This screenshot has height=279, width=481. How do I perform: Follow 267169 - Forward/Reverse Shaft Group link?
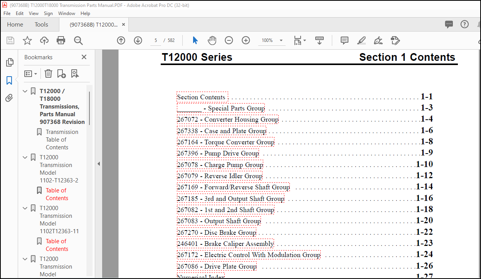pos(233,187)
